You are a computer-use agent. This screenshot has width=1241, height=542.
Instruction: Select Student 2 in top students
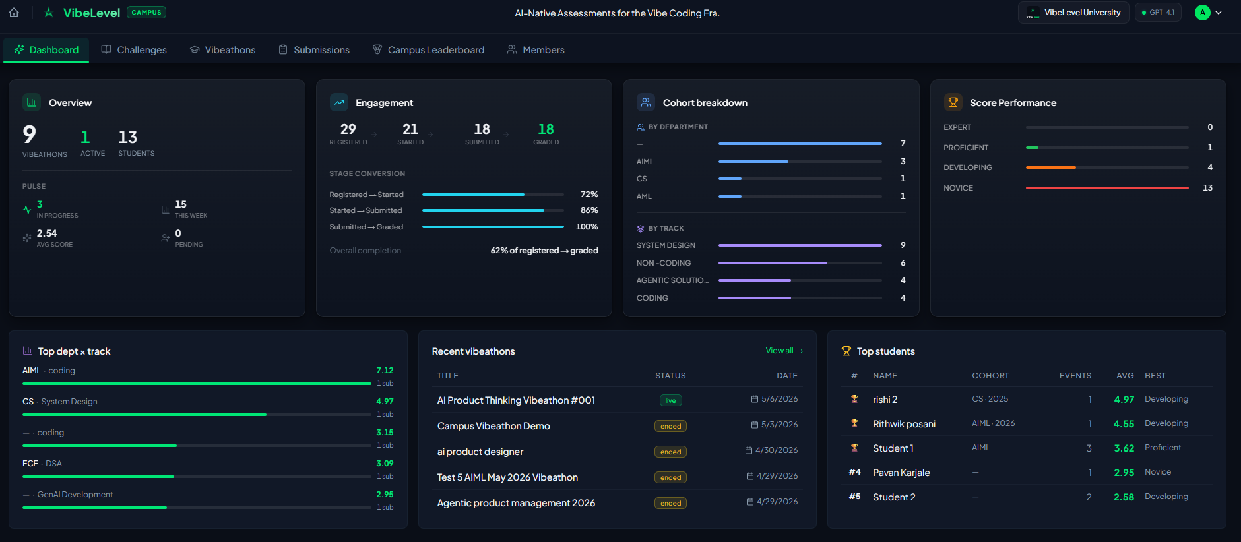[x=894, y=497]
